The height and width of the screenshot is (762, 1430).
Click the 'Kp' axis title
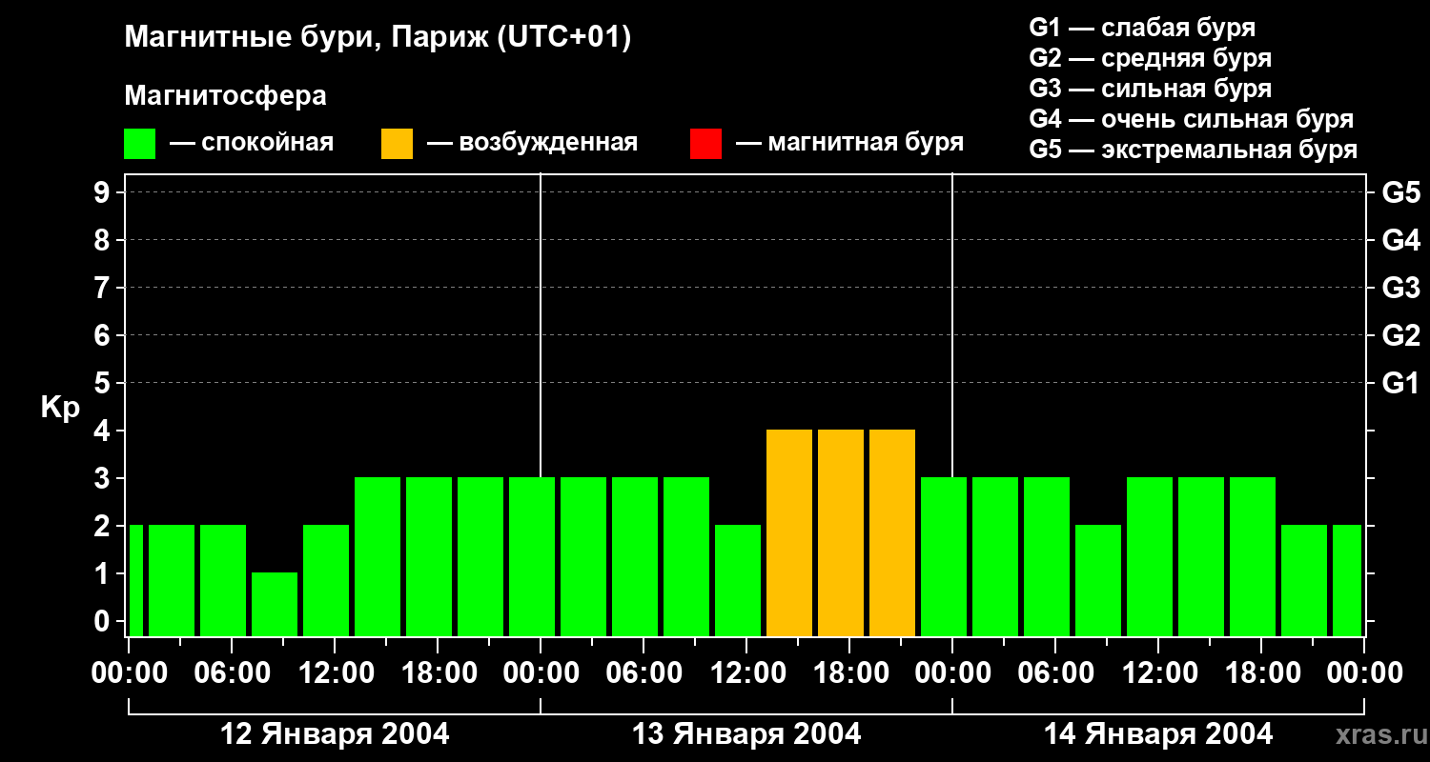click(x=60, y=408)
